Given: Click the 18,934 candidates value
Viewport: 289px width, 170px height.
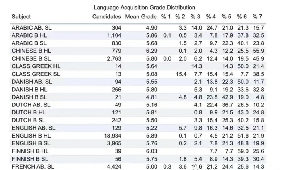Looking at the screenshot, I should pos(113,136).
